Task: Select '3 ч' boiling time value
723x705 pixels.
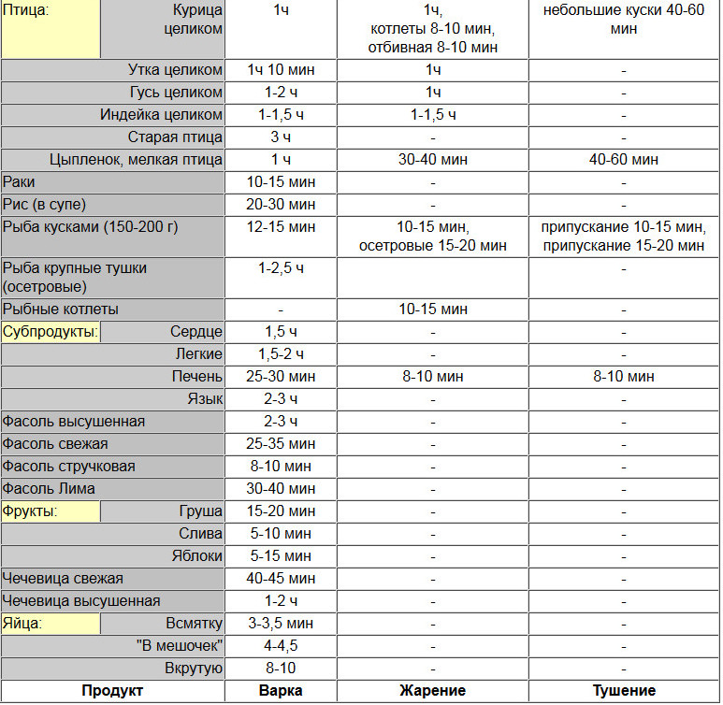Action: click(281, 137)
